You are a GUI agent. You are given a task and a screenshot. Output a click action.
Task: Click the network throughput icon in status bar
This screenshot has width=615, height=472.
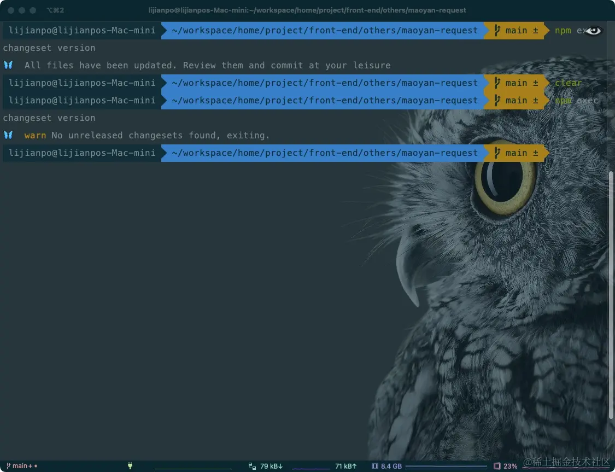point(252,466)
